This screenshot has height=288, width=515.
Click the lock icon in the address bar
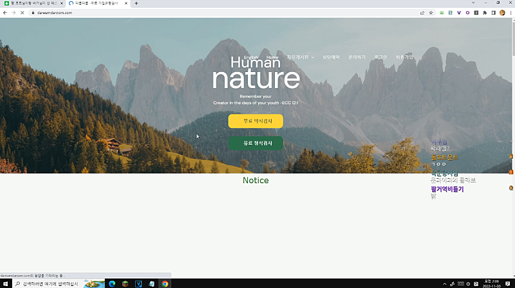(33, 13)
